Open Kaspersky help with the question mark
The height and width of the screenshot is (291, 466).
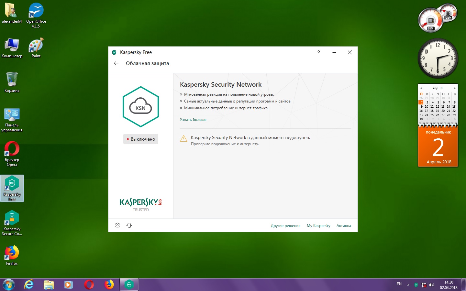(x=318, y=52)
